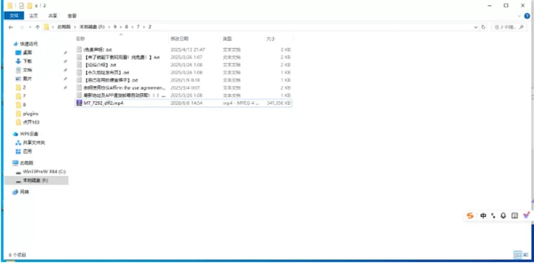Select the mp4 video file icon
534x263 pixels.
[x=79, y=103]
